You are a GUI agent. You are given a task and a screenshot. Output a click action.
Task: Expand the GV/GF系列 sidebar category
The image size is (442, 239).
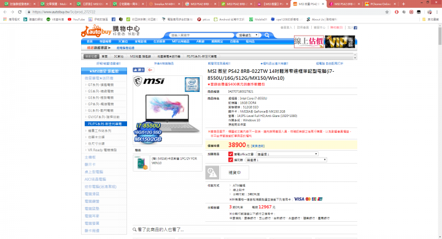point(104,117)
